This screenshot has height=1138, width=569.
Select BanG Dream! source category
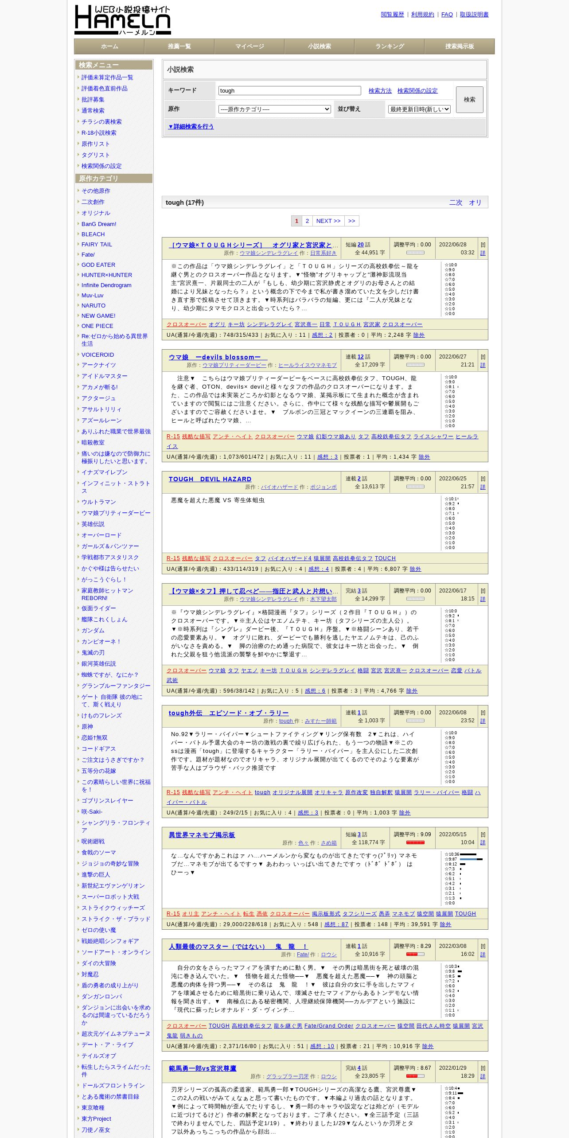tap(99, 224)
